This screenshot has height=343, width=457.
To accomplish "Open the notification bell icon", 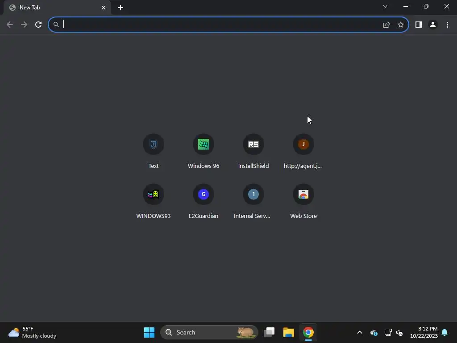I will coord(445,332).
